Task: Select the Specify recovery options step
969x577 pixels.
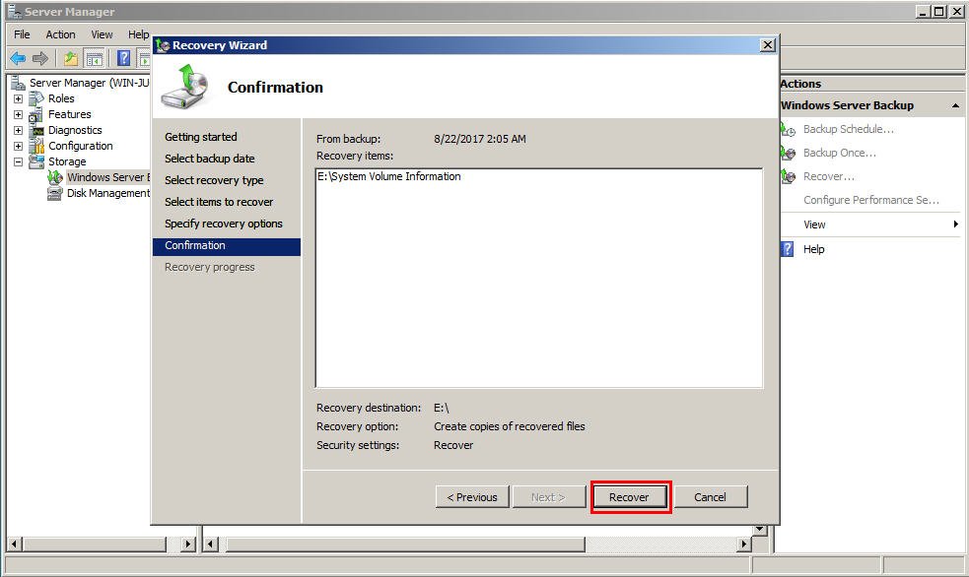Action: [224, 224]
